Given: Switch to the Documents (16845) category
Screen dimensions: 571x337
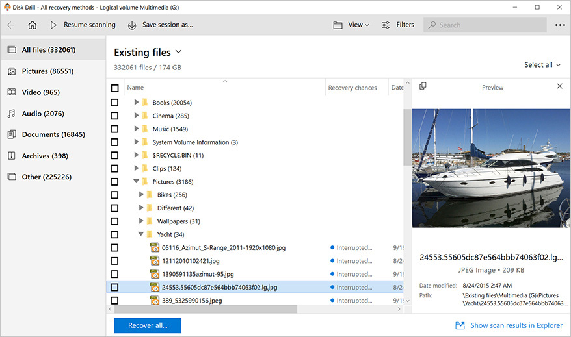Looking at the screenshot, I should click(53, 134).
